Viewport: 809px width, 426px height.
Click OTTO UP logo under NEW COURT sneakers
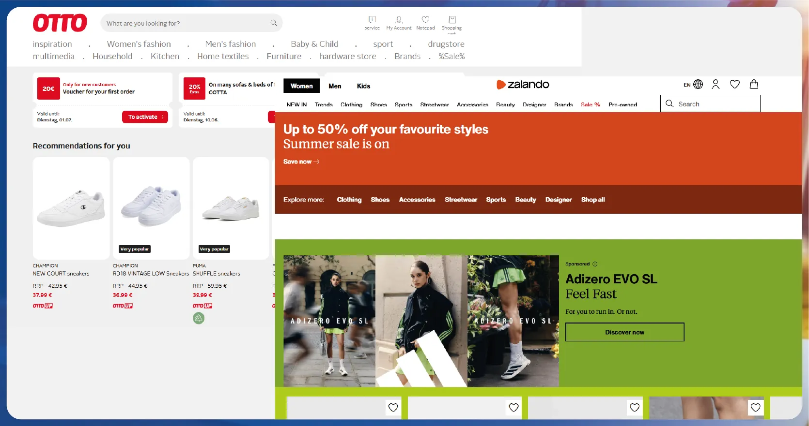click(x=43, y=306)
